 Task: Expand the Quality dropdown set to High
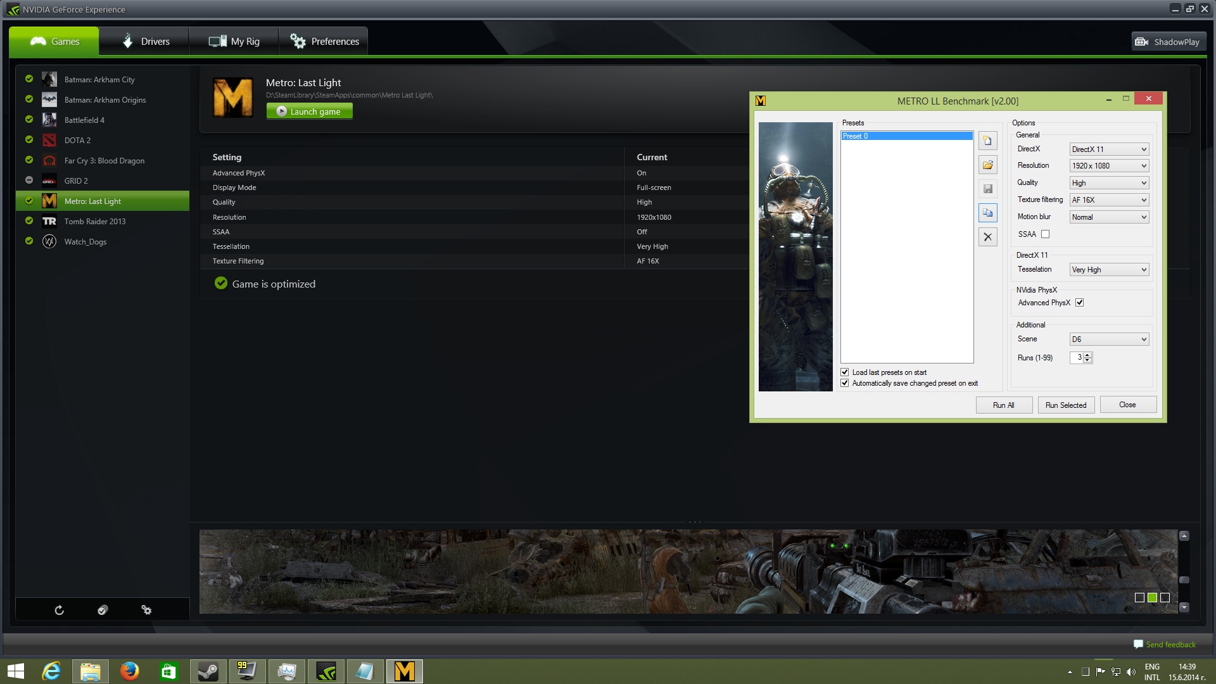point(1108,183)
